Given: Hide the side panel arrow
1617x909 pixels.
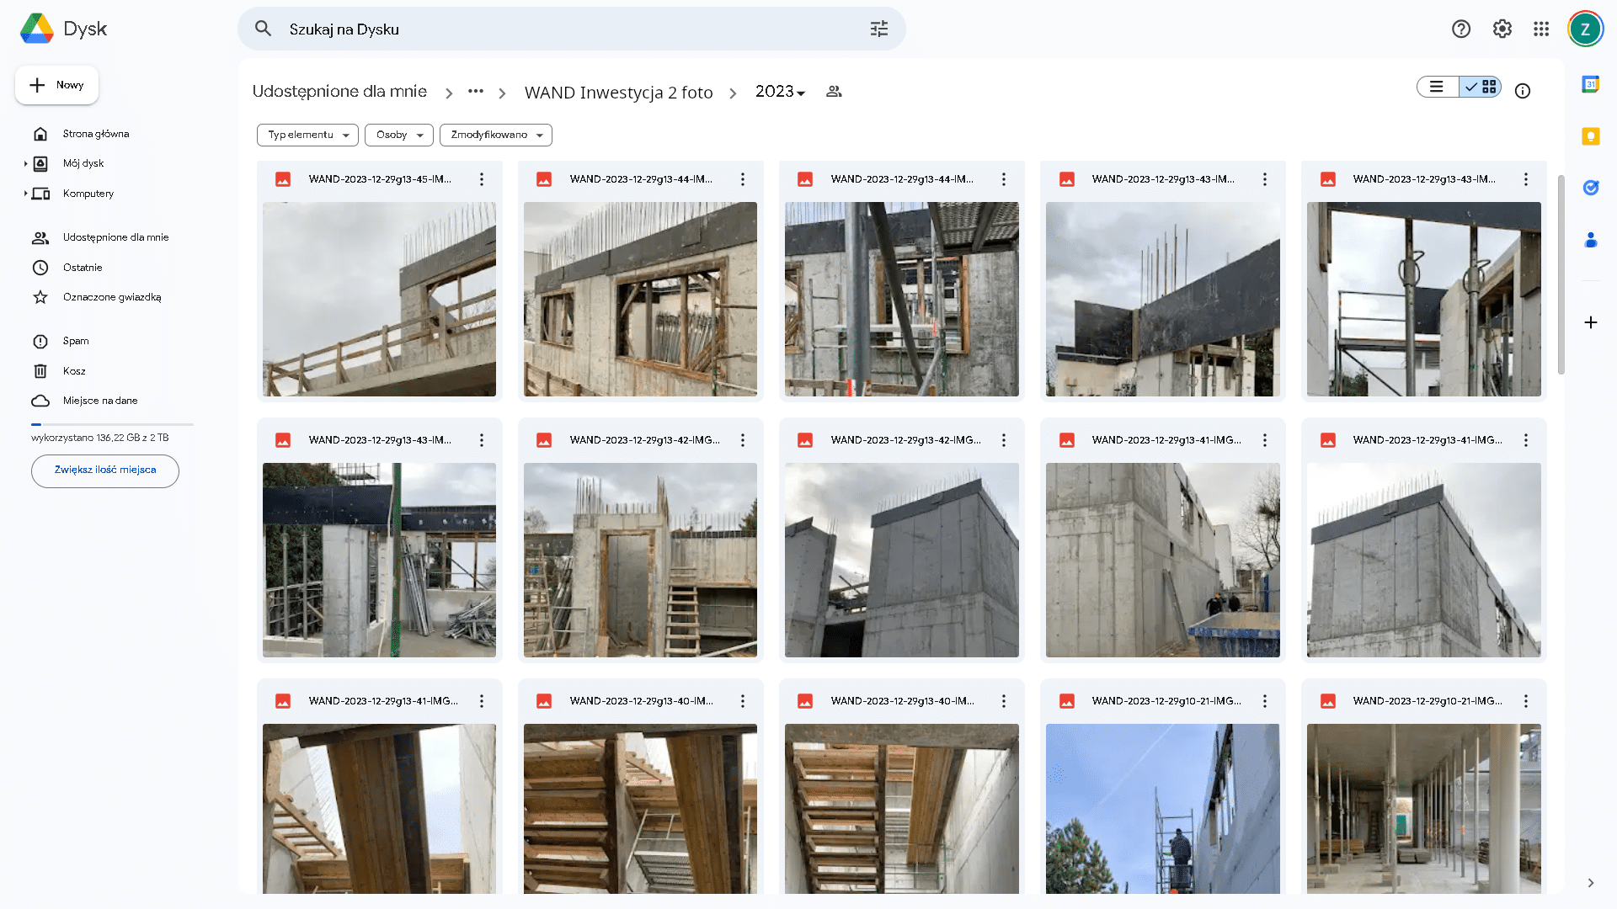Looking at the screenshot, I should pyautogui.click(x=1590, y=883).
